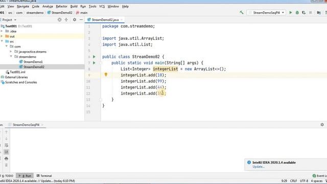
Task: Open the Code menu
Action: 35,7
